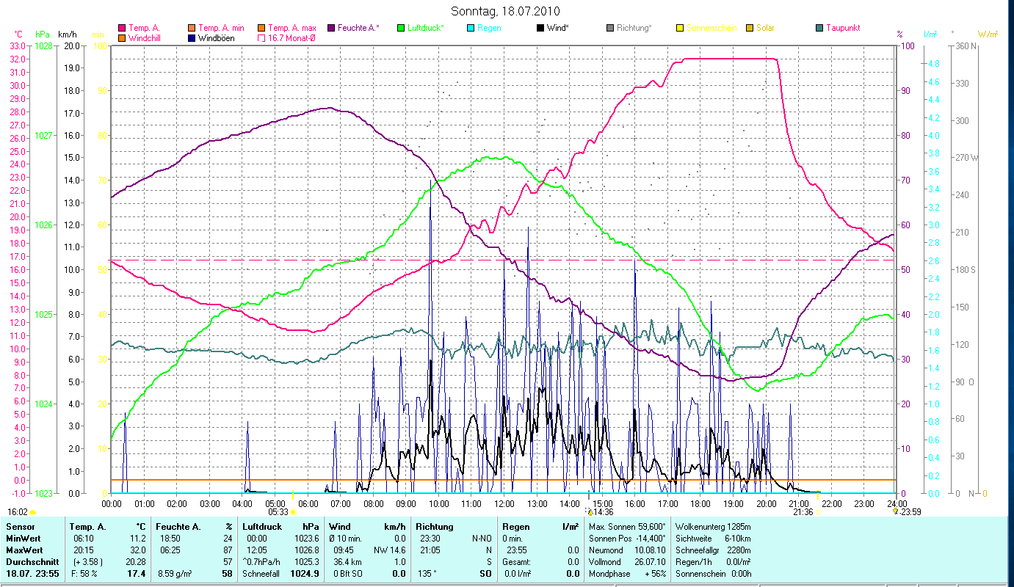Click the black Wind legend square
Viewport: 1014px width, 587px height.
coord(540,29)
